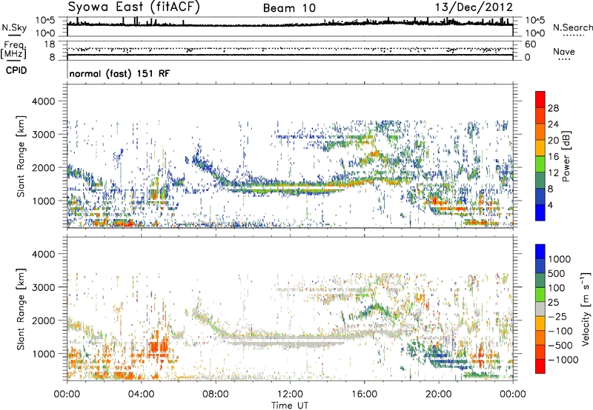Pick the blue top segment of the velocity colorbar

(x=540, y=252)
